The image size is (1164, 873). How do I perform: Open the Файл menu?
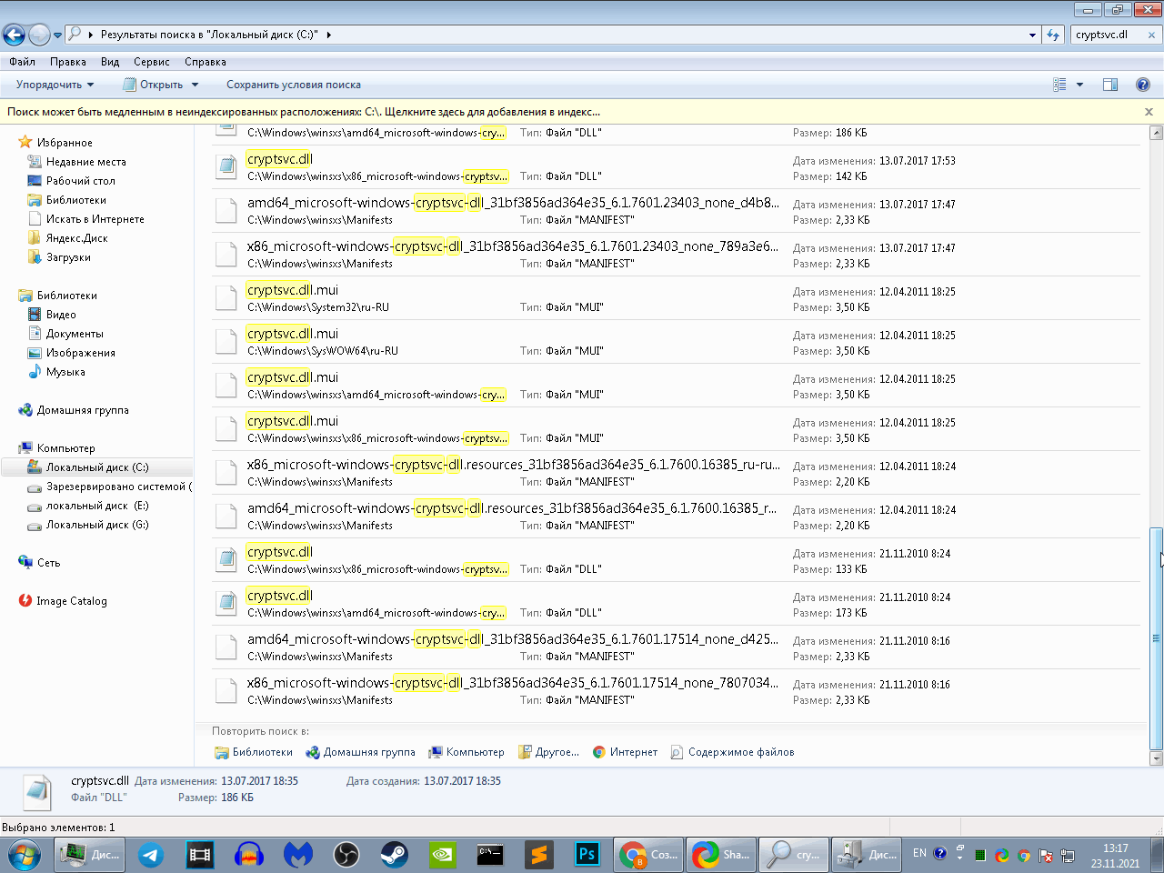coord(22,62)
